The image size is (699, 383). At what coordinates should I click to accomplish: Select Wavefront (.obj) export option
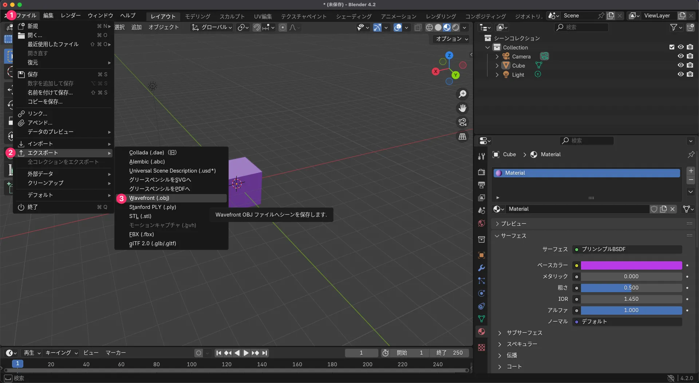(x=149, y=198)
